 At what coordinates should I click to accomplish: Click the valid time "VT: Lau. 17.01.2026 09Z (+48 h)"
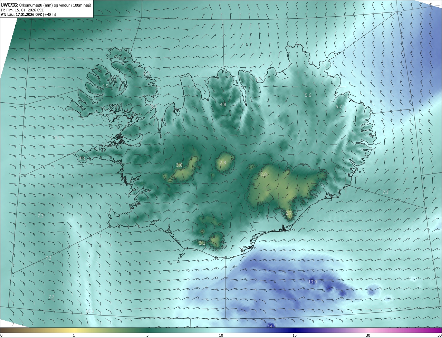pyautogui.click(x=28, y=15)
